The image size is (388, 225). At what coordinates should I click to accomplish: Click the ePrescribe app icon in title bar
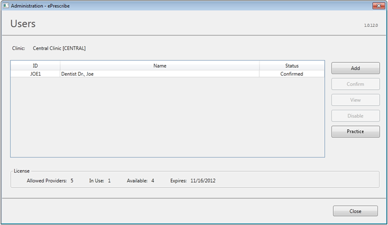(x=6, y=5)
